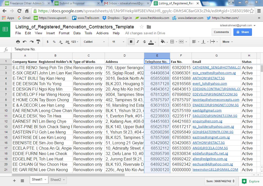Screen dimensions: 263x186
Task: Toggle bold formatting
Action: coord(131,42)
